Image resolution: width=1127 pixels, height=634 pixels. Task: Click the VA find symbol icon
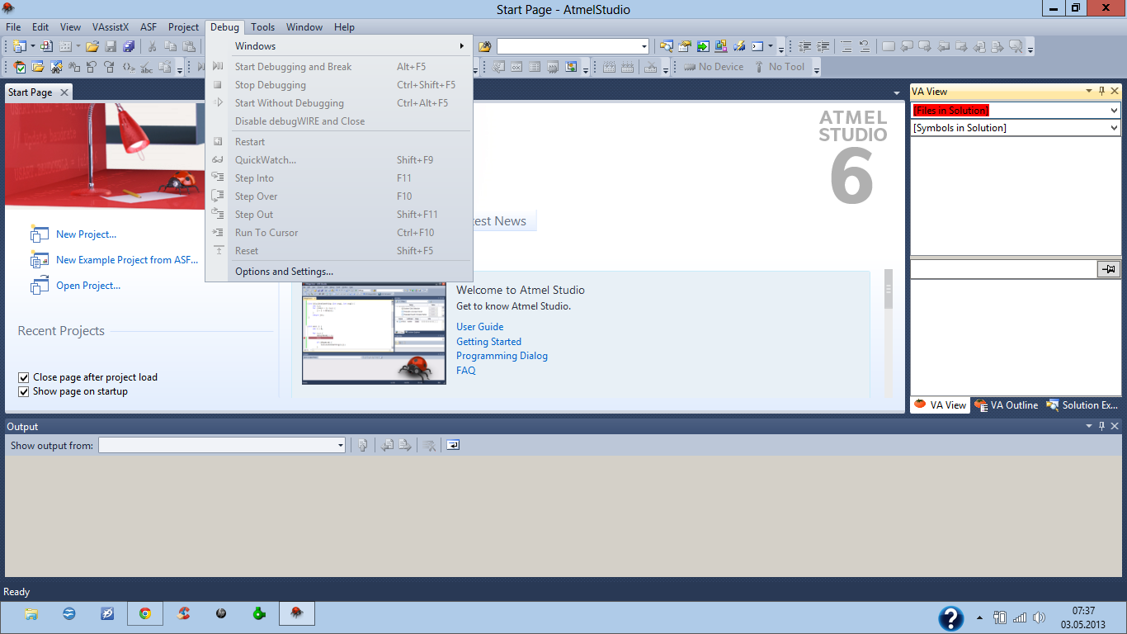tap(56, 67)
